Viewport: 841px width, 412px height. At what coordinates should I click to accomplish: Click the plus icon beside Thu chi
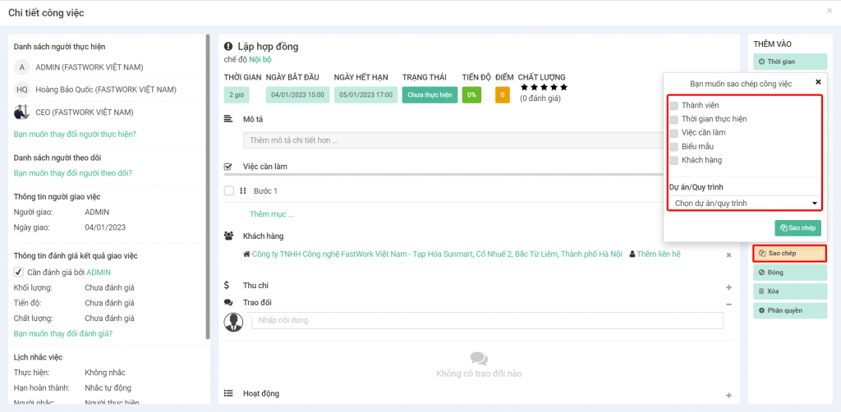[728, 286]
